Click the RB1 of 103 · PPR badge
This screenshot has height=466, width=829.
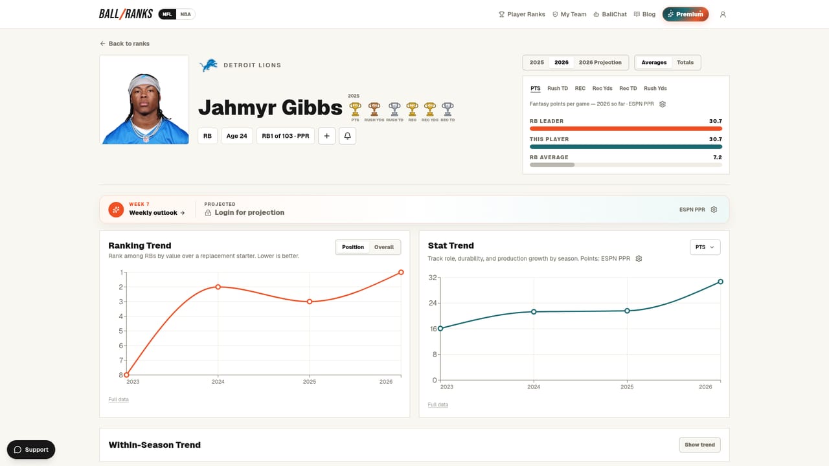tap(286, 136)
